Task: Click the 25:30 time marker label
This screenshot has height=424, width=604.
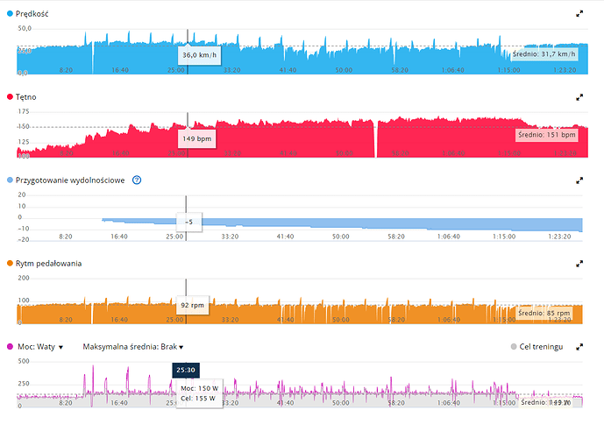Action: coord(186,370)
